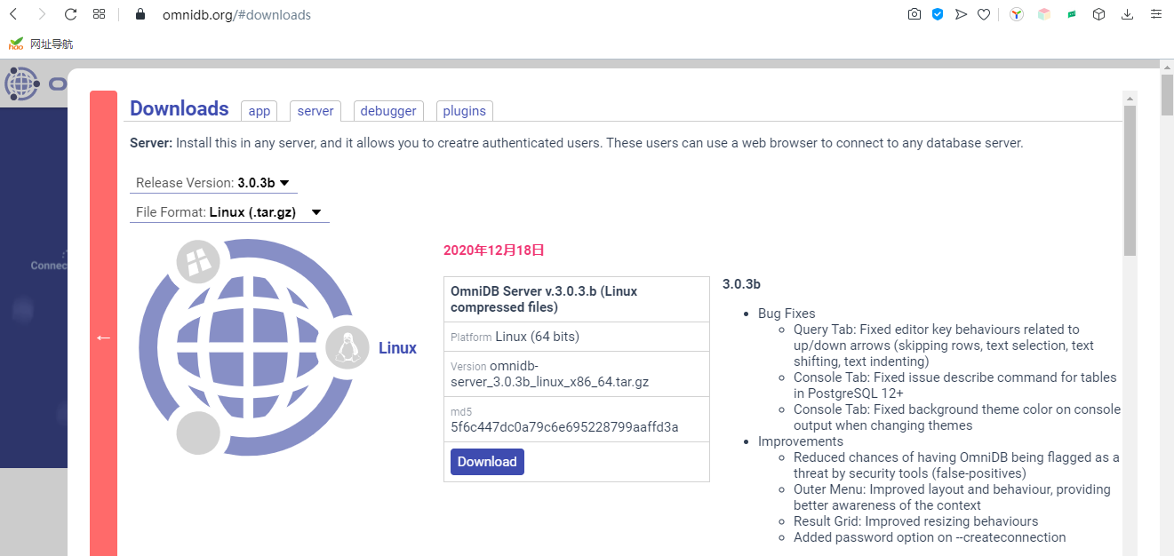The image size is (1174, 556).
Task: Click the console background theme color note
Action: click(x=957, y=417)
